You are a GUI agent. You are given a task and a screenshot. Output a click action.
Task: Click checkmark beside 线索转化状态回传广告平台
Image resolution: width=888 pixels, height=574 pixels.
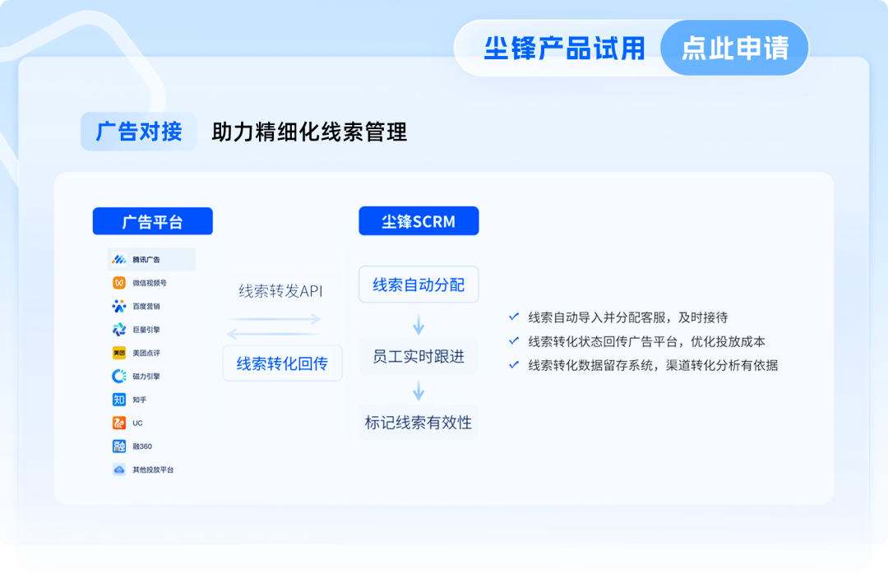pos(514,340)
